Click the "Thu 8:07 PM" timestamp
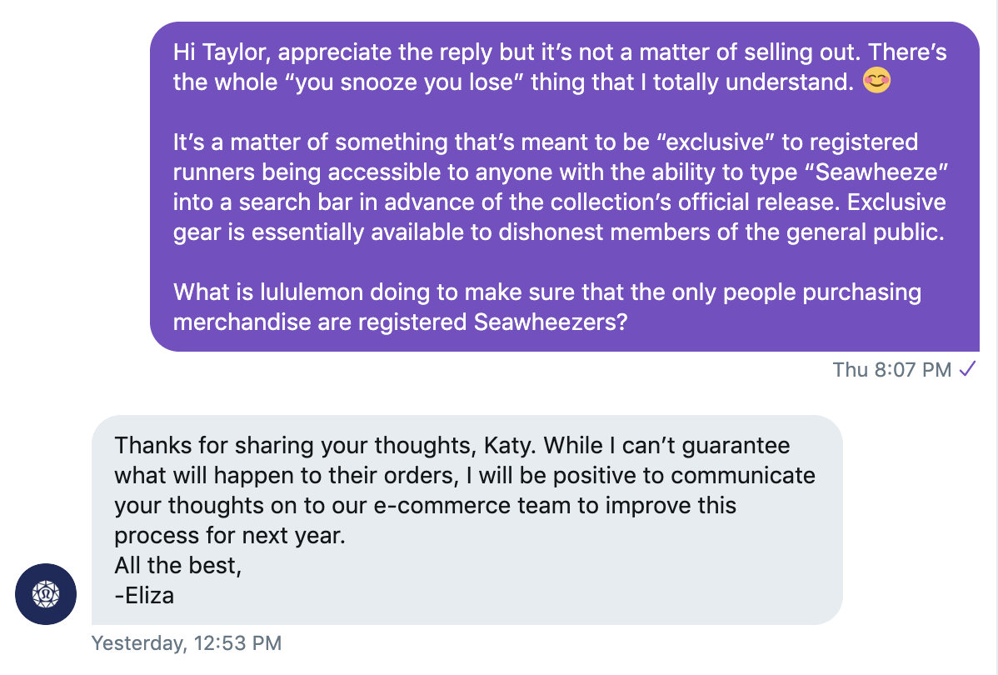This screenshot has height=675, width=998. pyautogui.click(x=891, y=369)
